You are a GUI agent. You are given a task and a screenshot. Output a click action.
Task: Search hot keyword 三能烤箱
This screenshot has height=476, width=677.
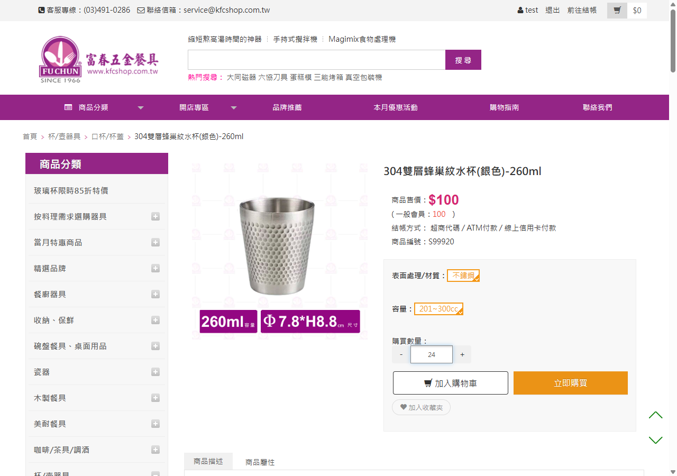tap(328, 77)
